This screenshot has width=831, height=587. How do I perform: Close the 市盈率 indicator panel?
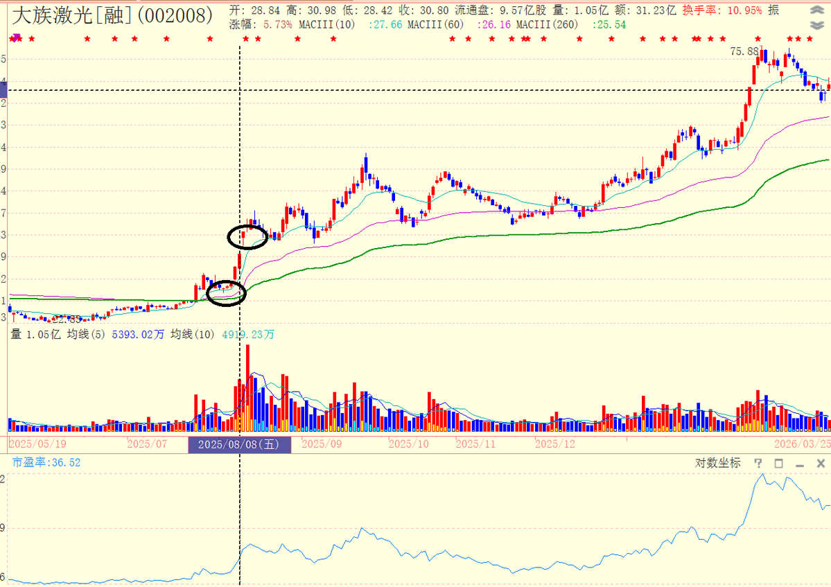pos(821,464)
